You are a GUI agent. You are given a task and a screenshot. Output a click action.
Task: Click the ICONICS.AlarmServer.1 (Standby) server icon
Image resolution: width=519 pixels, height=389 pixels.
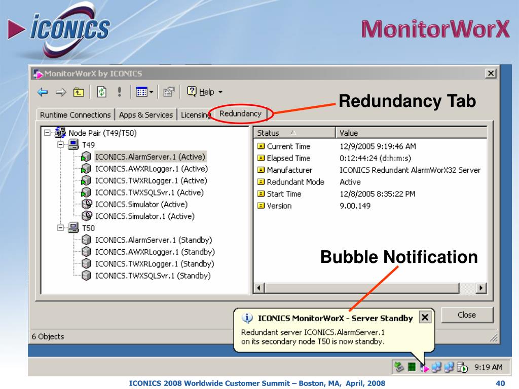[x=86, y=240]
